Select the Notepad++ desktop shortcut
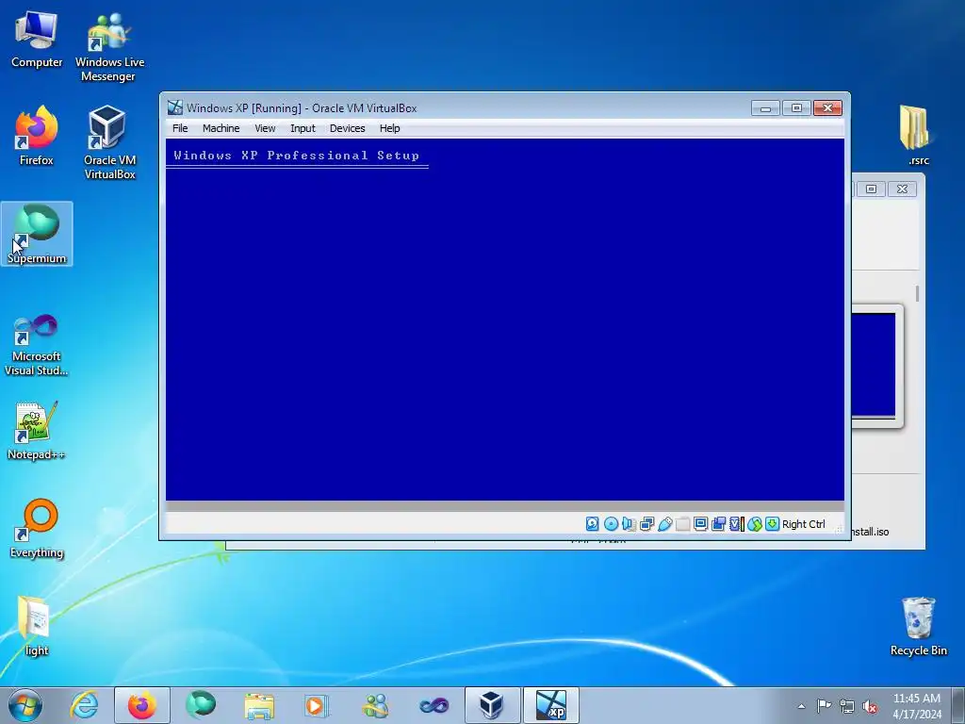965x724 pixels. tap(37, 431)
